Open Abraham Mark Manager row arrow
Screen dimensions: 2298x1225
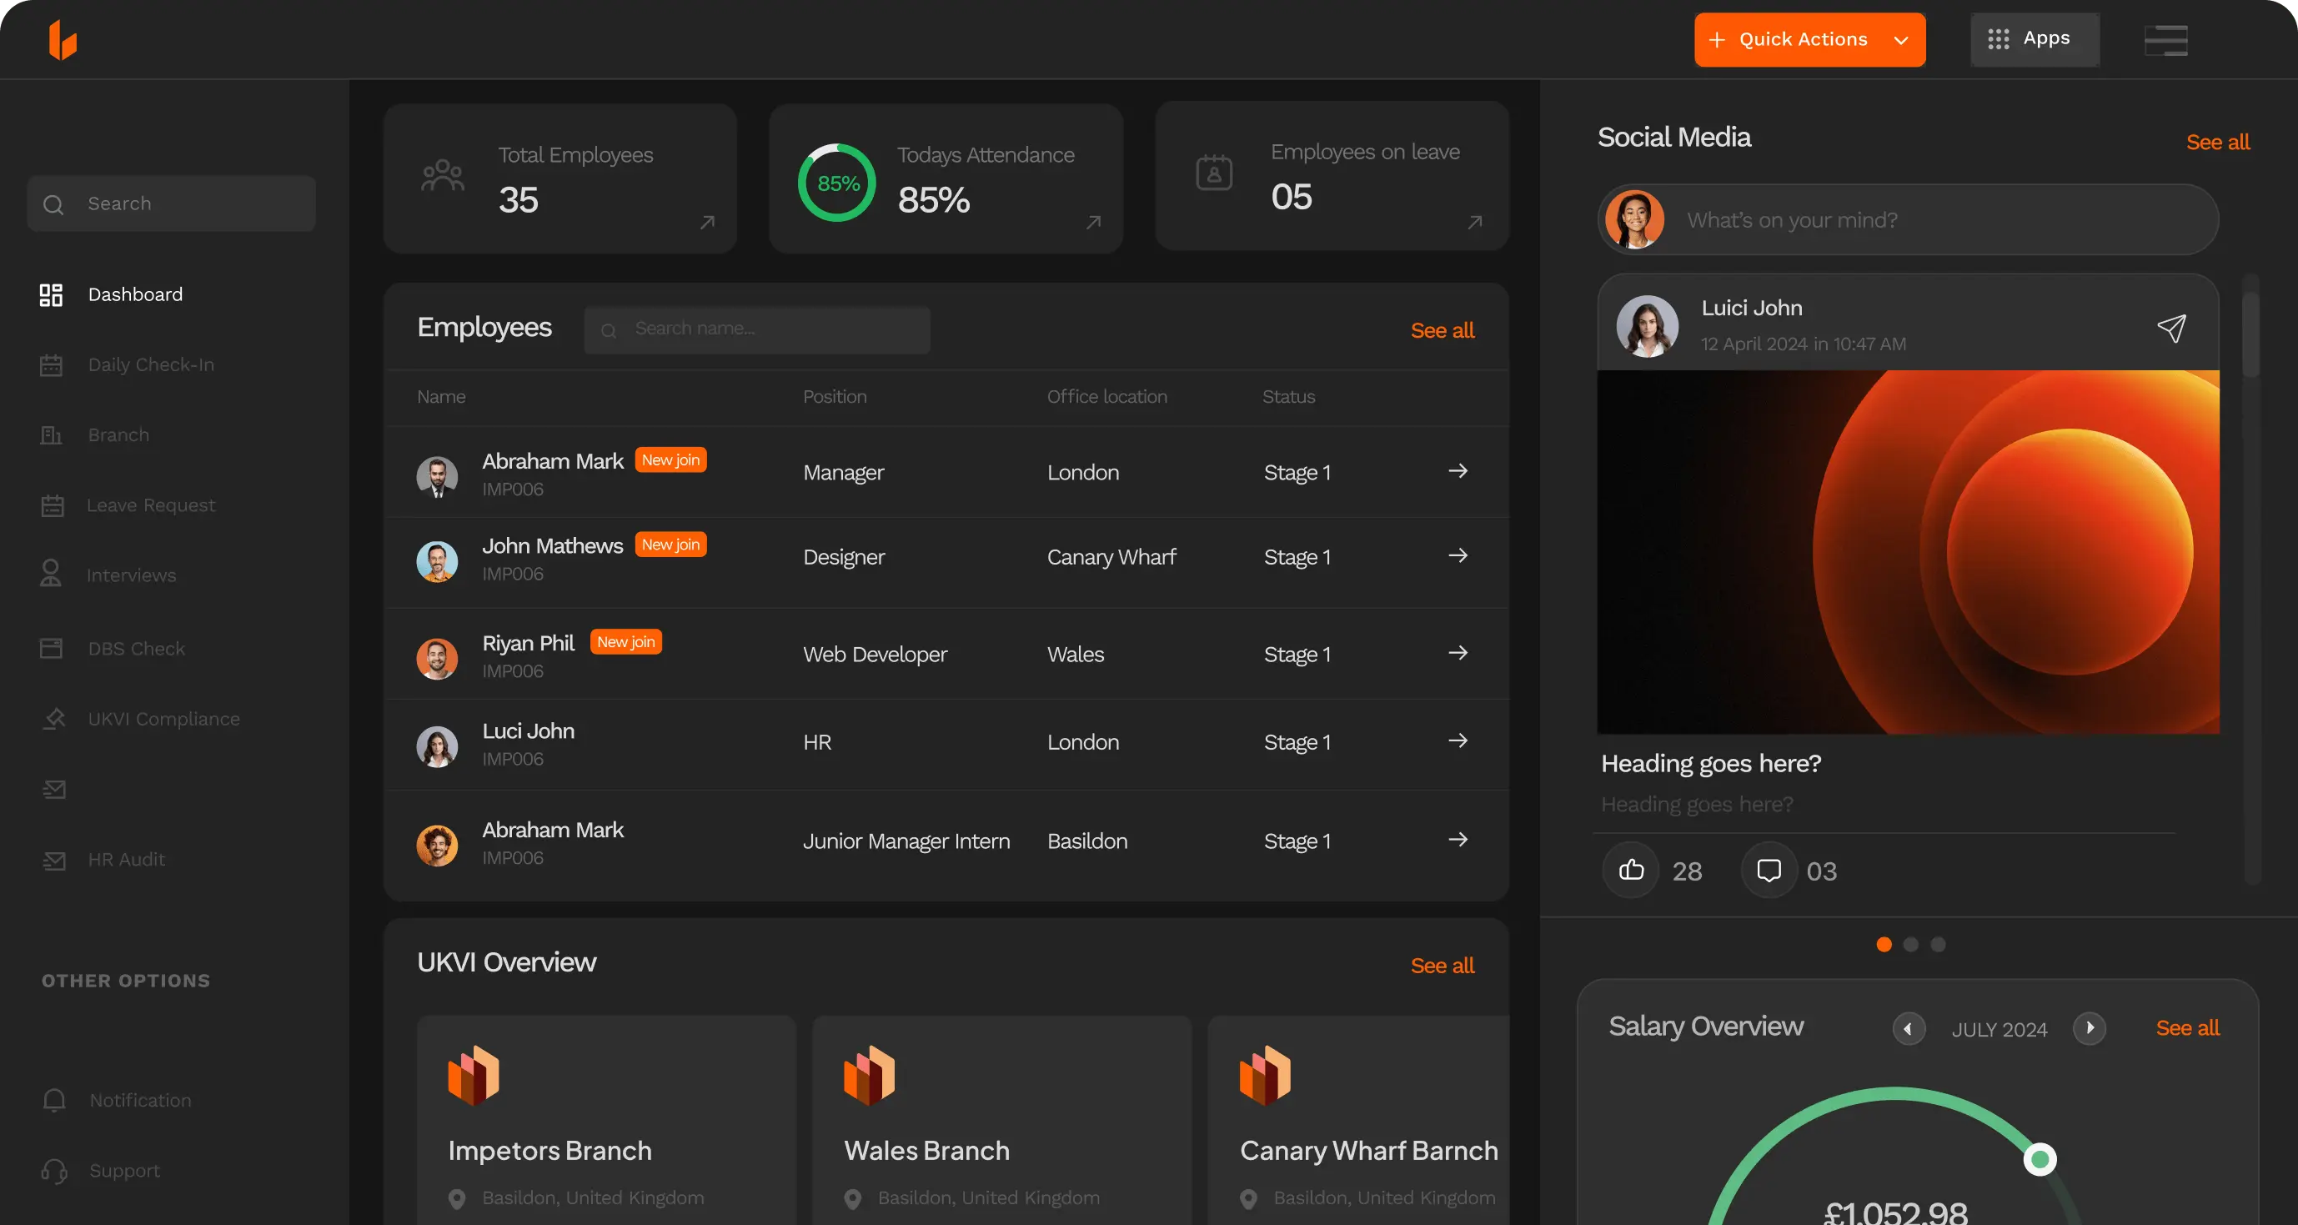point(1458,471)
